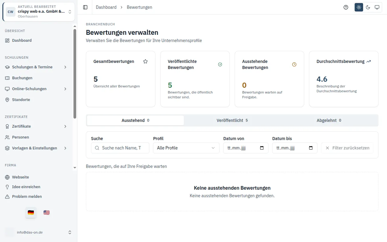This screenshot has width=387, height=242.
Task: Click trend icon on Durchschnittsbewertung card
Action: (369, 61)
